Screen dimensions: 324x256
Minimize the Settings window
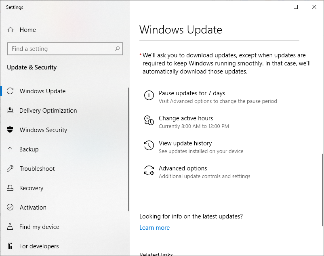277,7
